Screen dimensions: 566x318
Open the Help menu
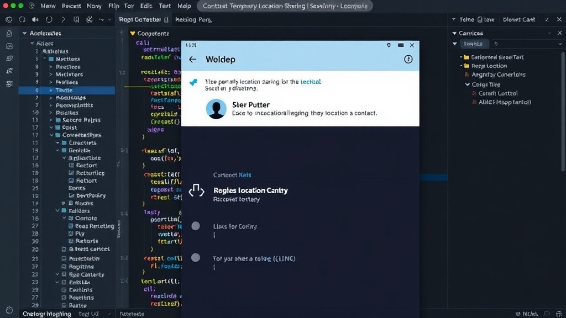184,6
